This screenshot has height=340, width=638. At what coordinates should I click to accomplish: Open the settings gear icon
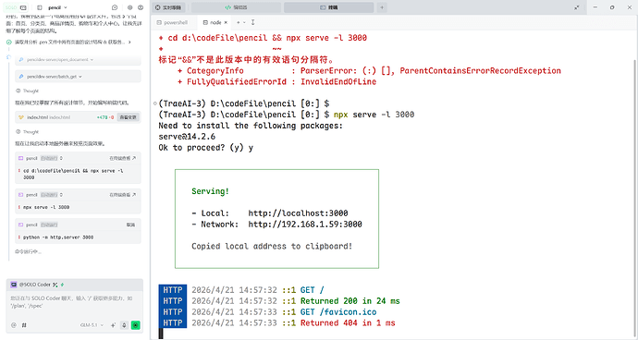(129, 7)
